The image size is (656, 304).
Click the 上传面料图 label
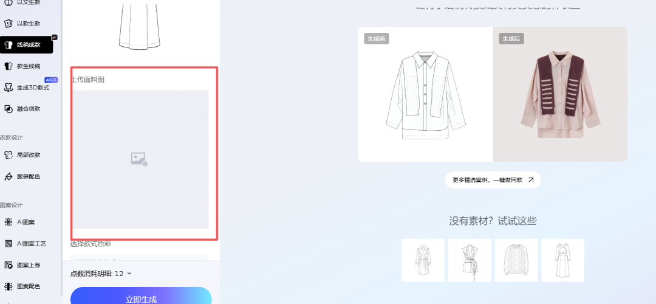[x=87, y=80]
